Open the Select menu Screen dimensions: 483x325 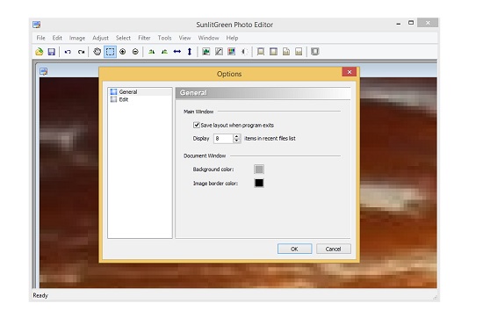click(123, 38)
